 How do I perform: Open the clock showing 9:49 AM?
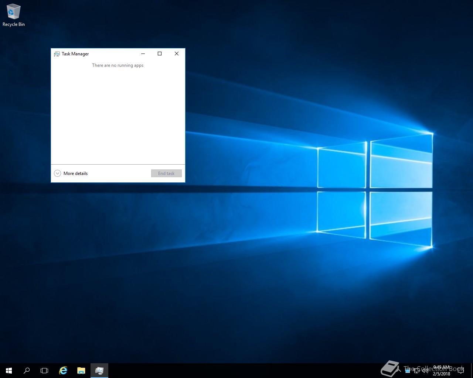click(442, 371)
